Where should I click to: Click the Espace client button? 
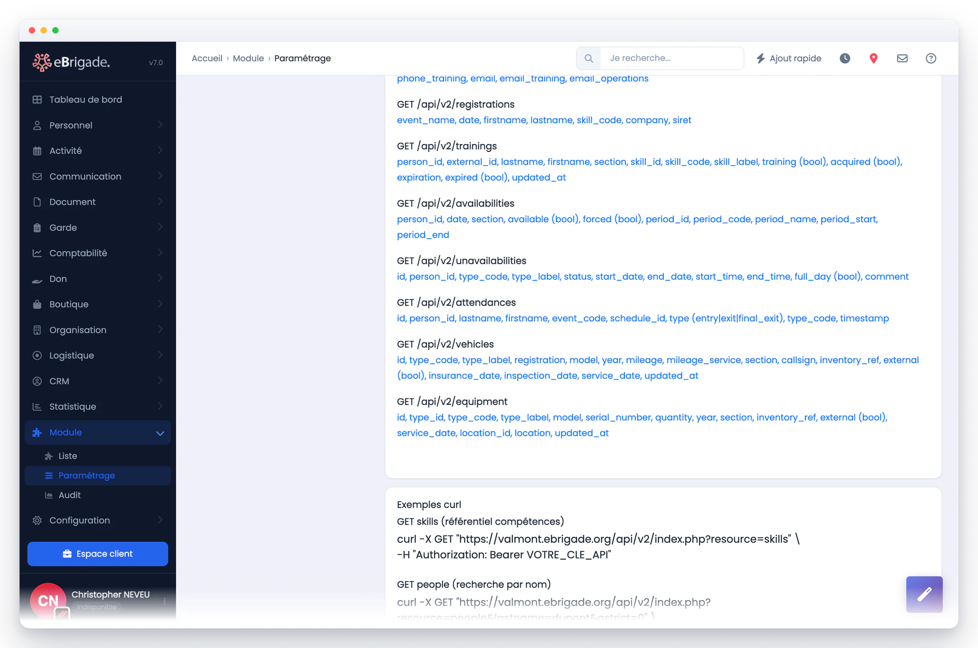coord(97,554)
